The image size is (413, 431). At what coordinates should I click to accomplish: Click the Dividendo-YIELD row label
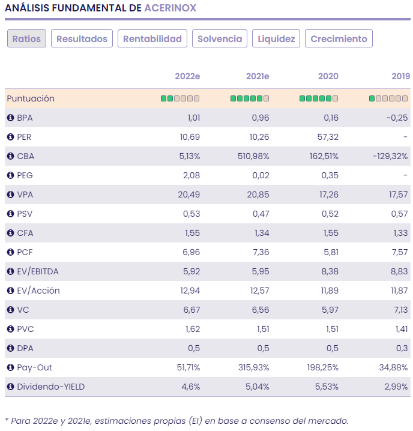pos(51,387)
